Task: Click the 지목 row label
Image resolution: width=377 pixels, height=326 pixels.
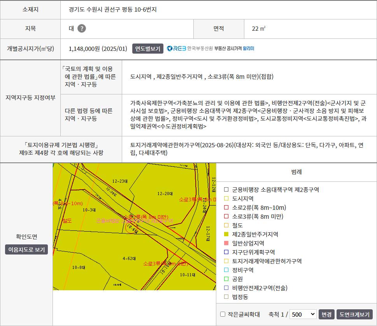Action: click(30, 29)
